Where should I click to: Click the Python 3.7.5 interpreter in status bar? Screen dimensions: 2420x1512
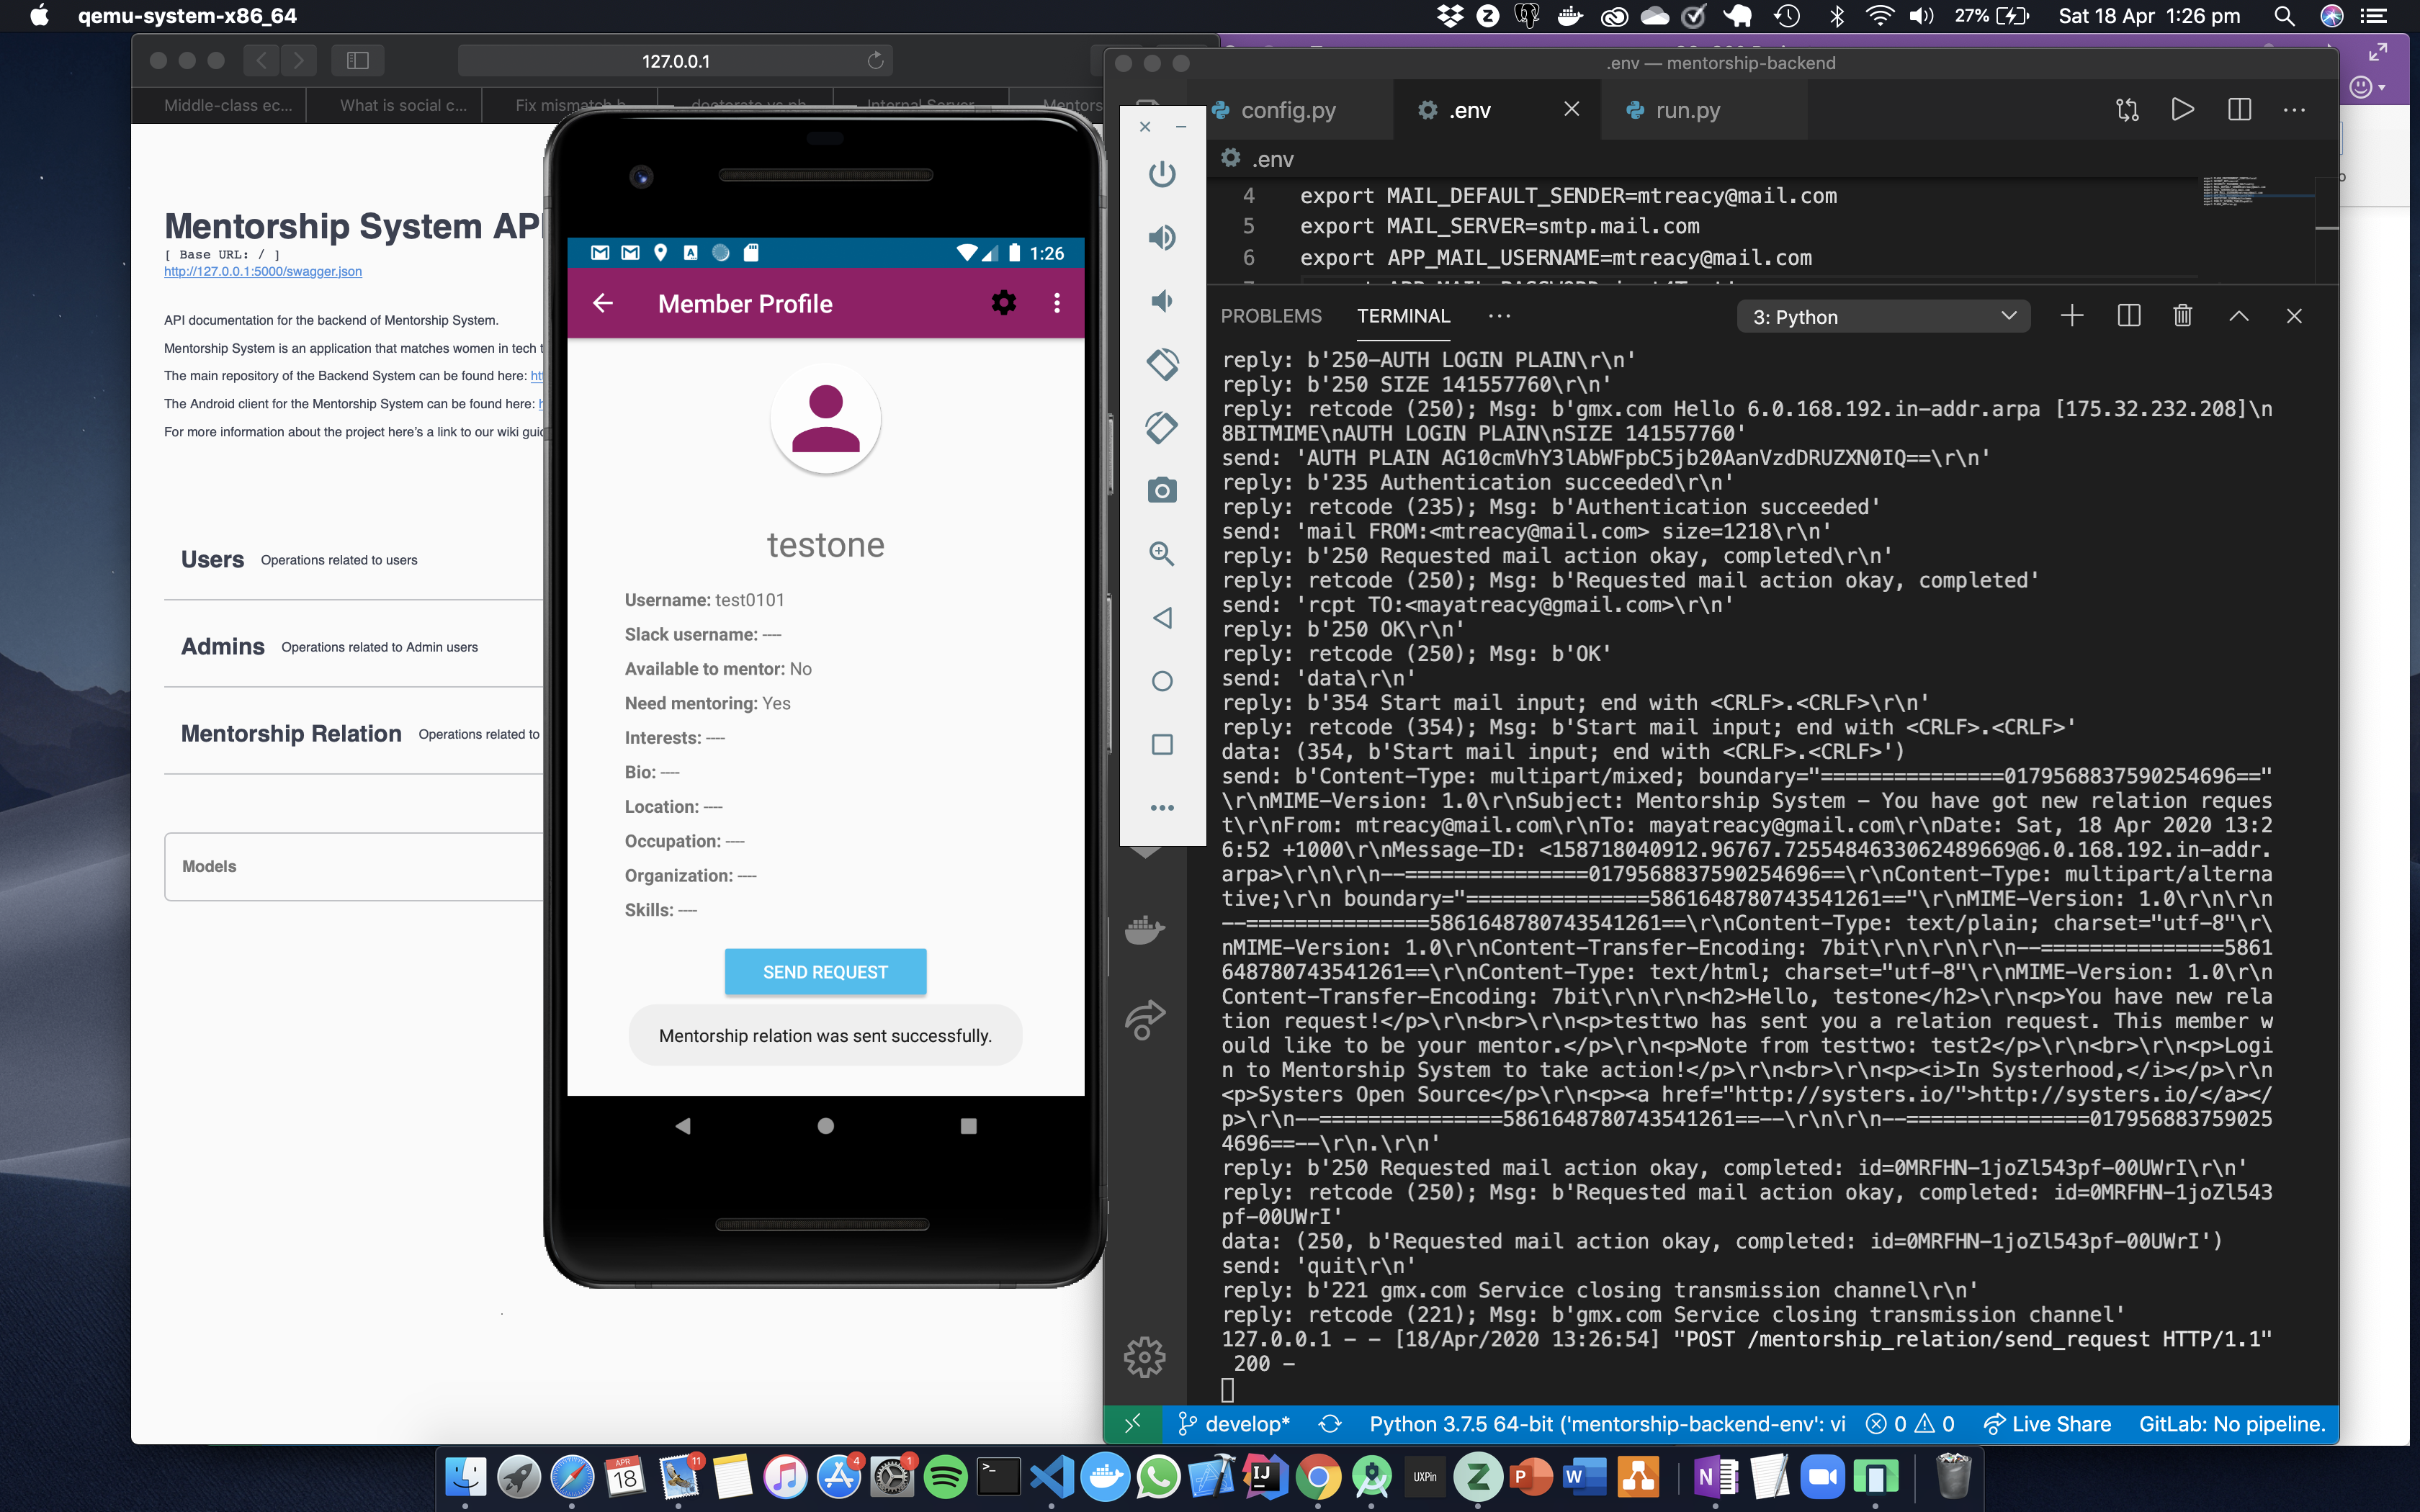click(1607, 1424)
